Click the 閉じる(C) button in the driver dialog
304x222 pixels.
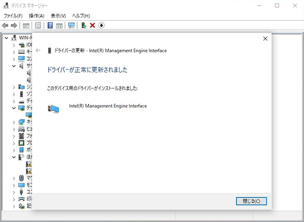point(251,201)
